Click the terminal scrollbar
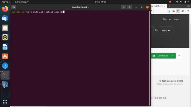Image resolution: width=191 pixels, height=107 pixels. tap(150, 58)
